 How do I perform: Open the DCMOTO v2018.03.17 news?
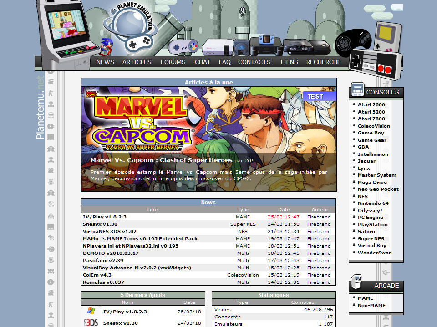point(111,253)
